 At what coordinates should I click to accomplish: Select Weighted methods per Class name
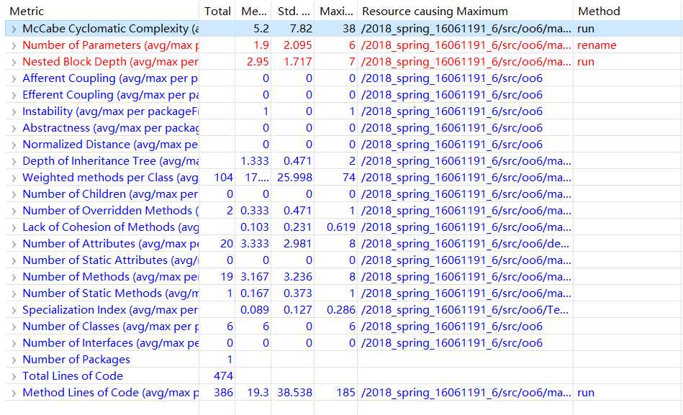pos(111,178)
